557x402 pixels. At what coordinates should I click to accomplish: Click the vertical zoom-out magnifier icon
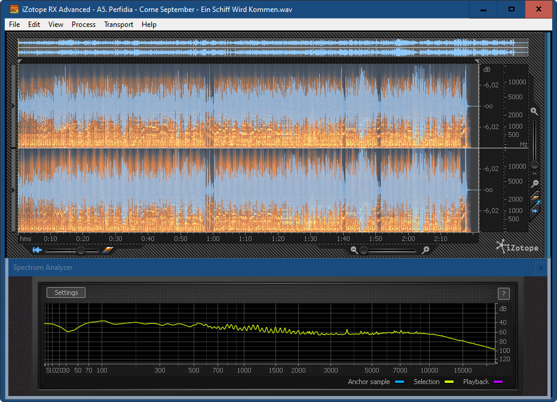click(535, 184)
